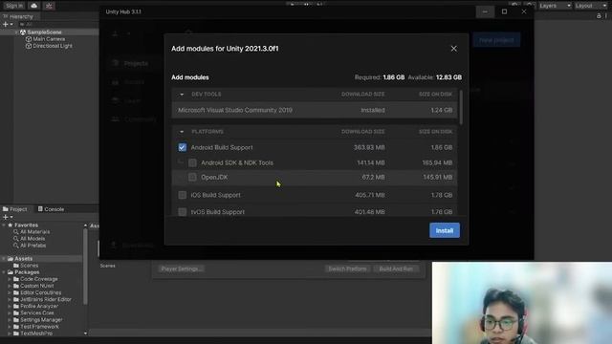Click the JetBrains Rider Editor folder icon
Viewport: 612px width, 344px height.
(16, 299)
